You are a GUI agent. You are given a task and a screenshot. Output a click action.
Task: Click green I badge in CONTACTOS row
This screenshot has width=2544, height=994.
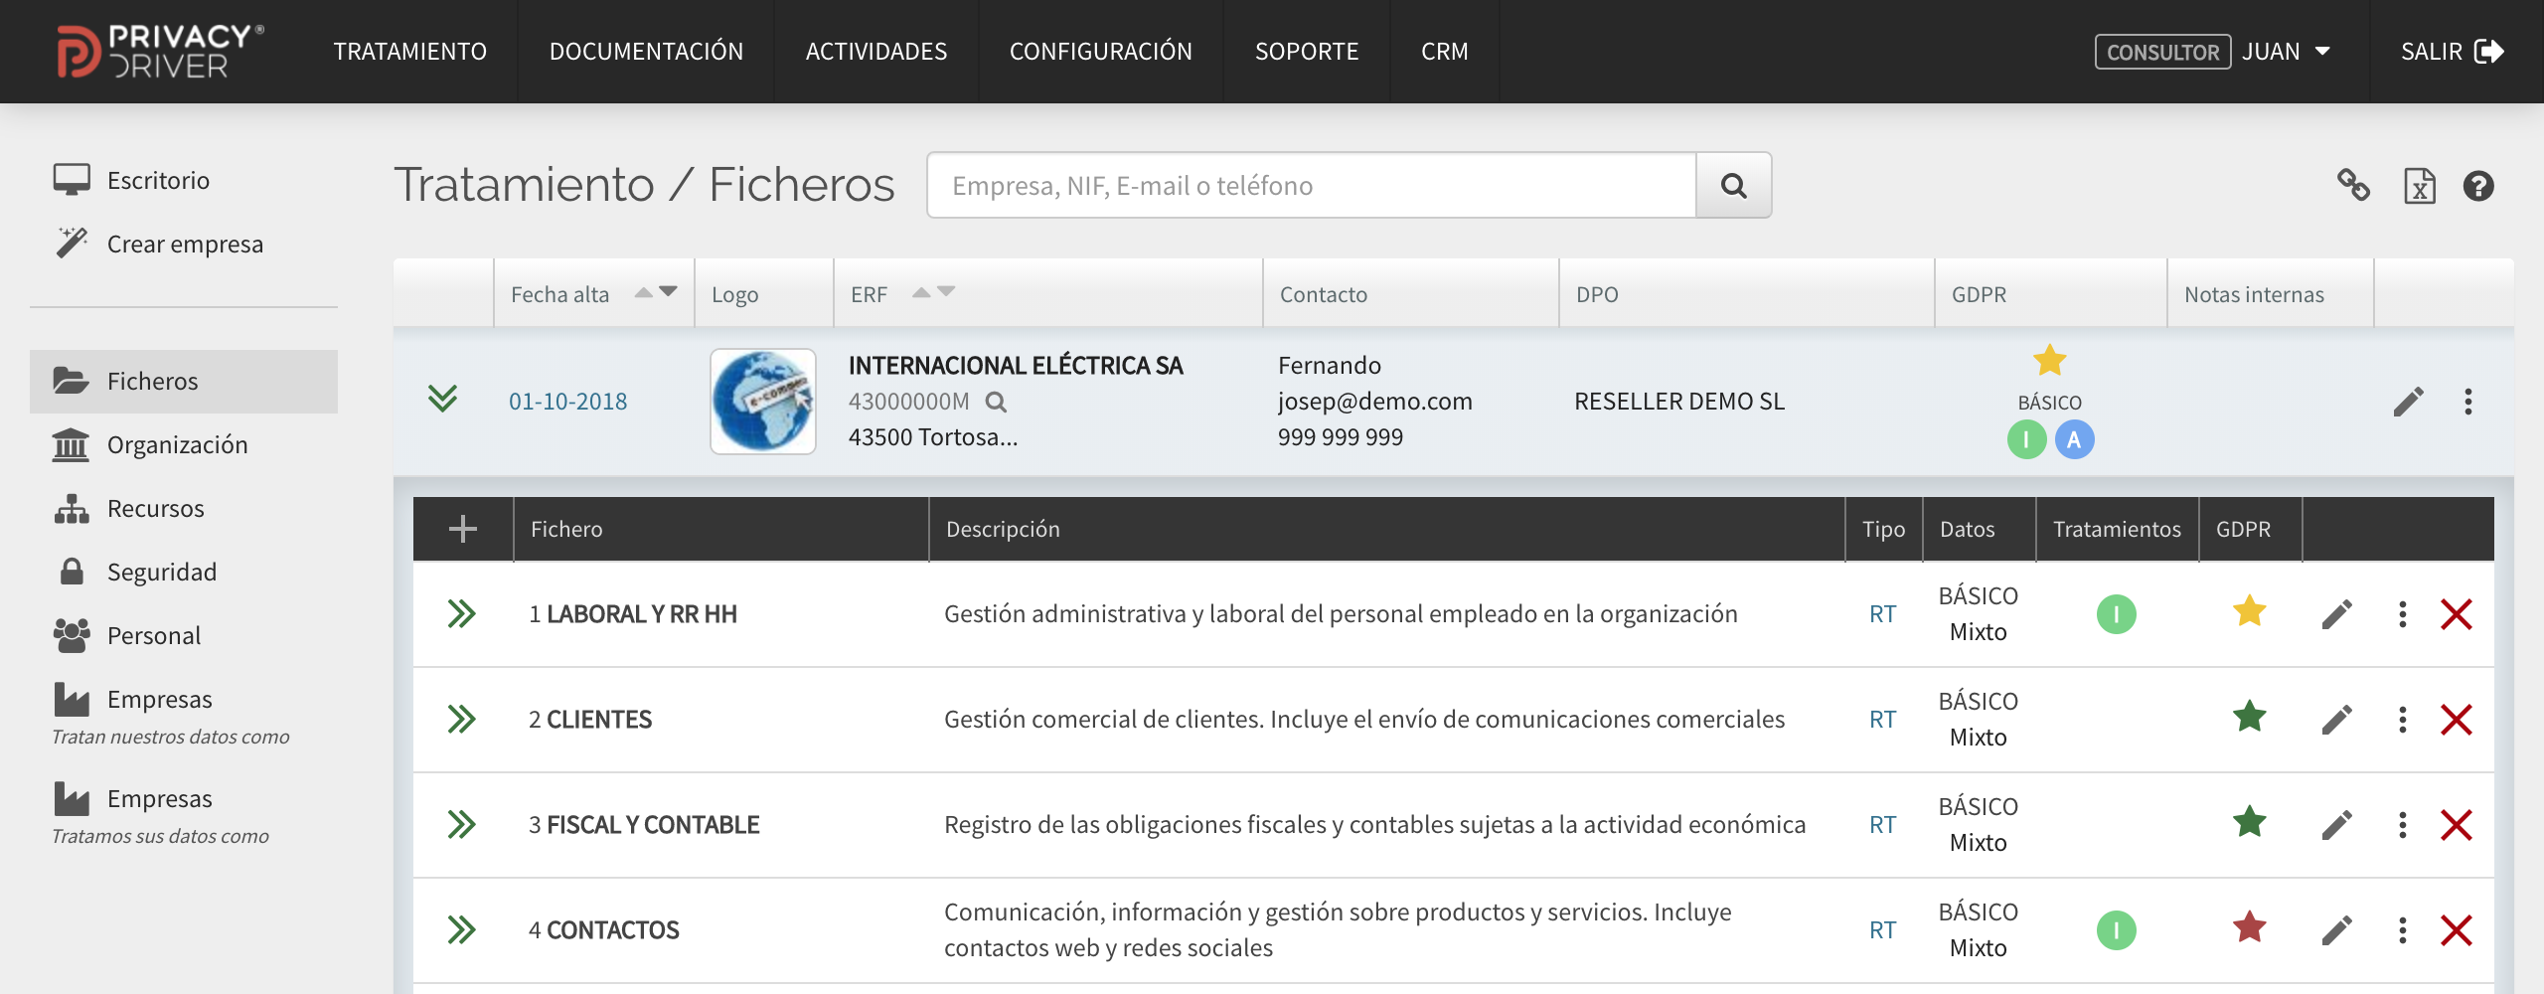(x=2116, y=930)
